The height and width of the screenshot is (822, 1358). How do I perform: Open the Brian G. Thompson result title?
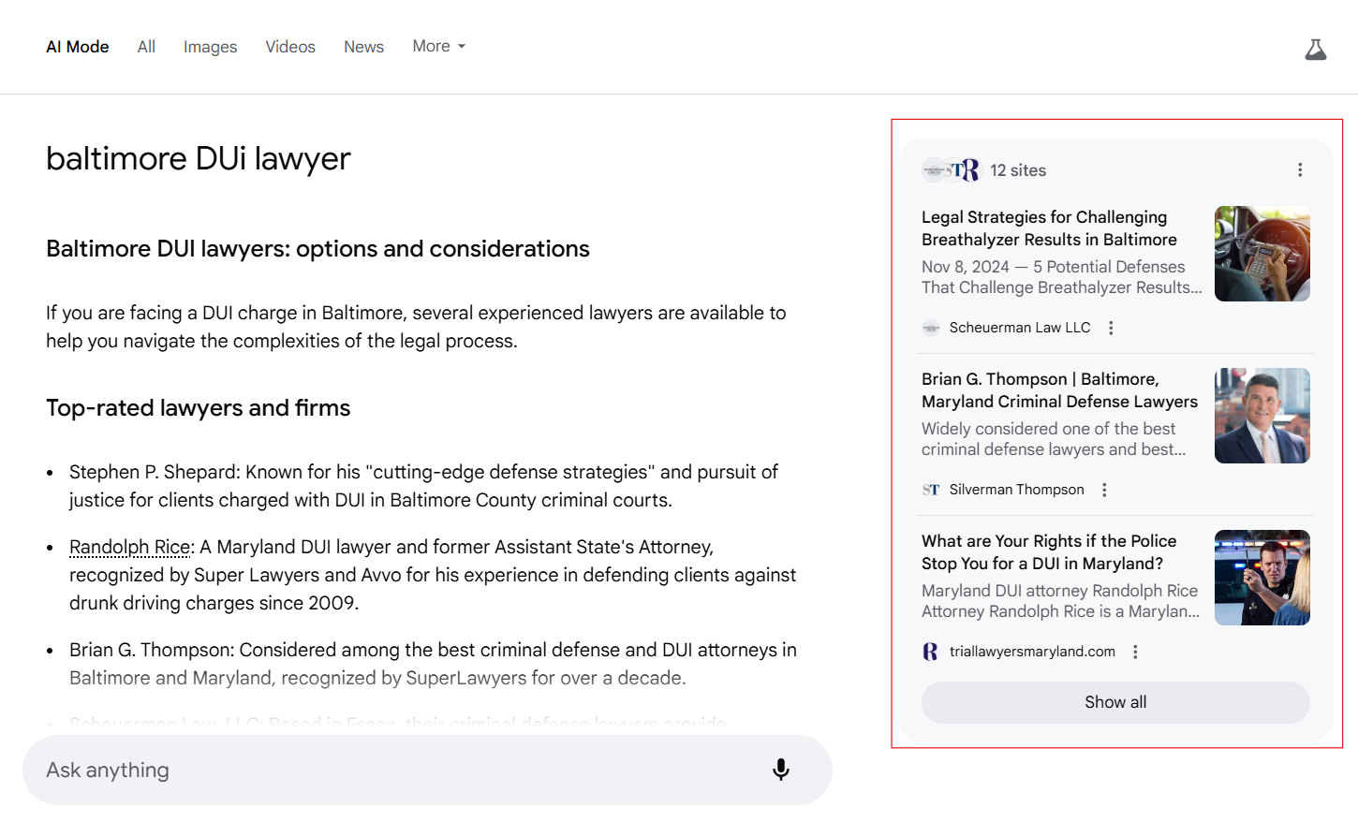pos(1058,390)
